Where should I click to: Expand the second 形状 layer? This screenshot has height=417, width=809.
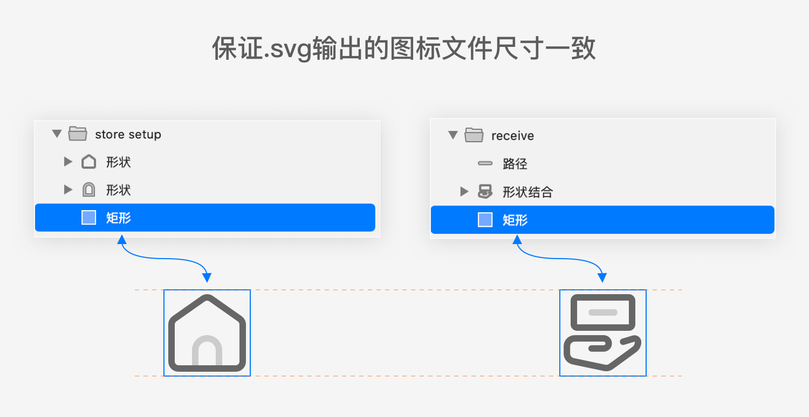pos(68,190)
